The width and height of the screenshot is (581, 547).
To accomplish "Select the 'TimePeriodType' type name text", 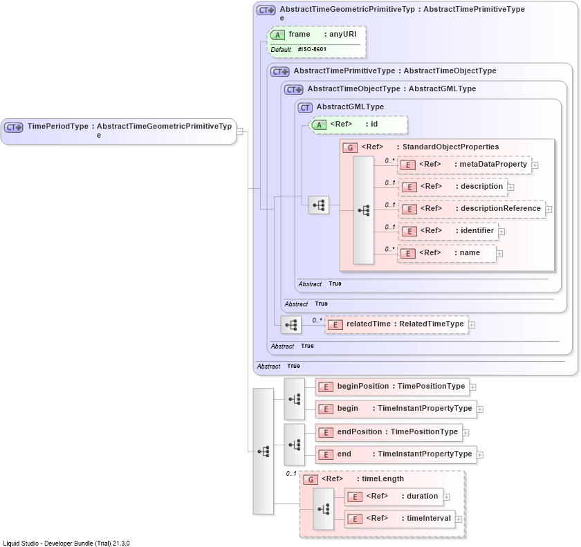I will [58, 127].
